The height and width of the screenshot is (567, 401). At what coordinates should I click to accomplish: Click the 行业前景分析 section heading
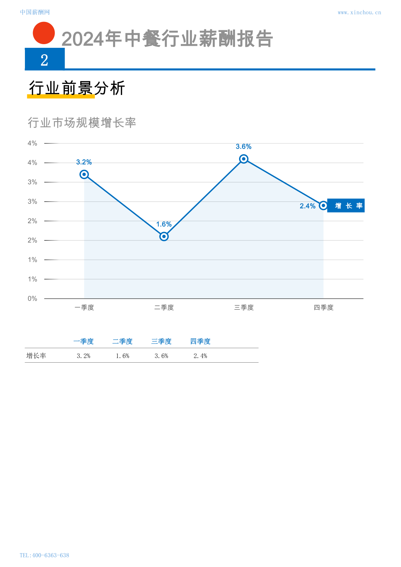[x=77, y=88]
